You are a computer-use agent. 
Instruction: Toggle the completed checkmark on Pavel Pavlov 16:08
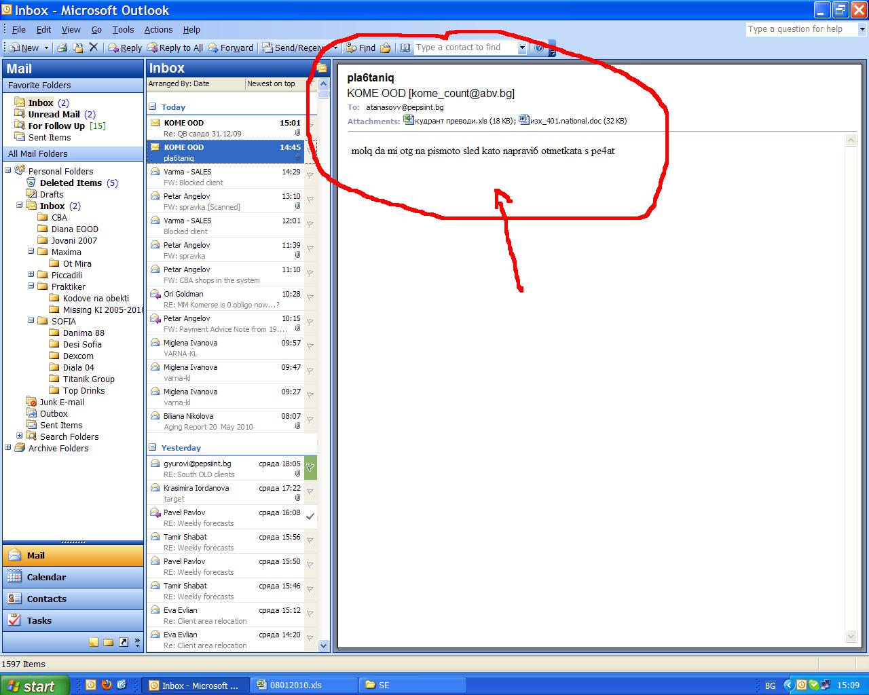coord(310,516)
